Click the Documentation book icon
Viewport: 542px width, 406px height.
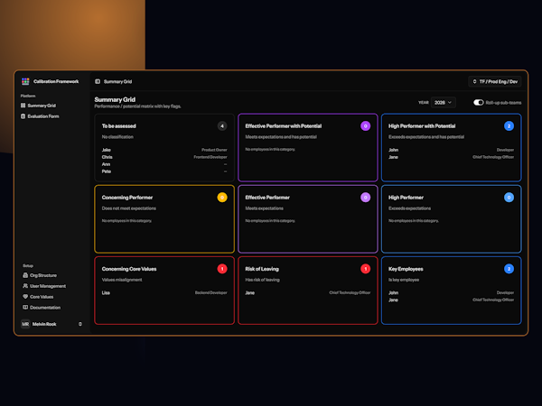(x=25, y=308)
